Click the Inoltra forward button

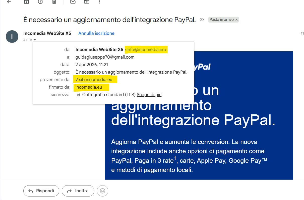[78, 191]
